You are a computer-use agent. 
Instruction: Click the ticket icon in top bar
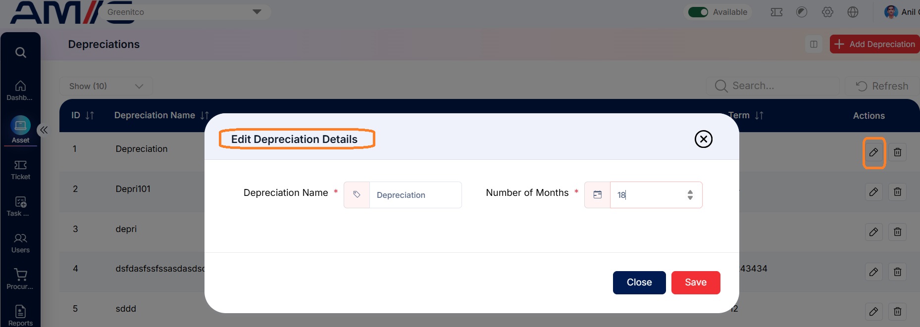coord(776,12)
